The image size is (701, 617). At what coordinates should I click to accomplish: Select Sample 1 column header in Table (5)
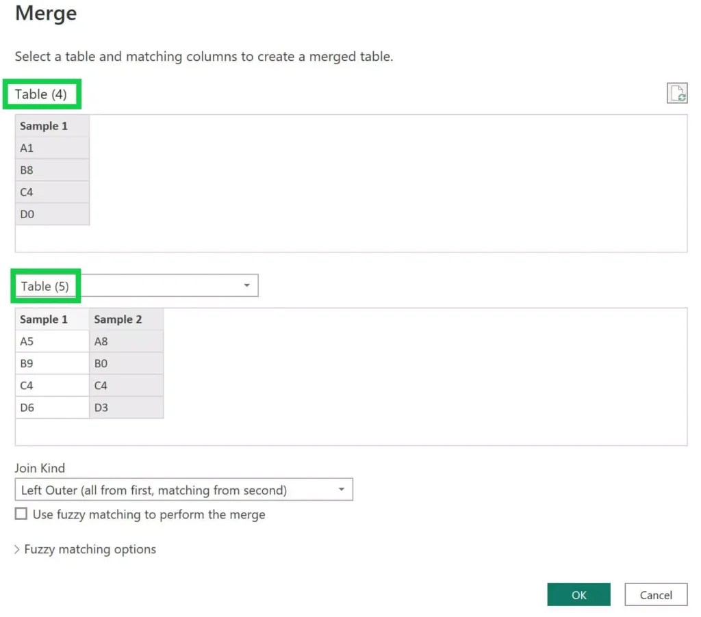pos(43,319)
